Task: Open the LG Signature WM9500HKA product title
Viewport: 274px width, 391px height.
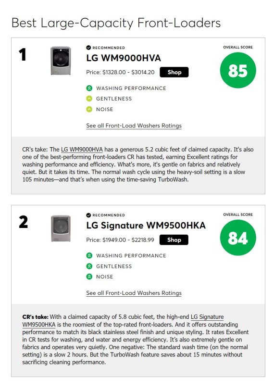Action: (x=146, y=226)
